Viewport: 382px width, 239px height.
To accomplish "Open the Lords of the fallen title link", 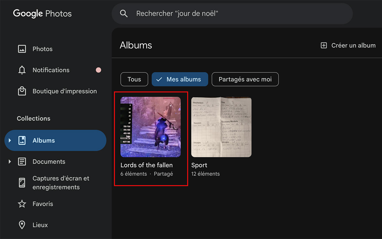I will tap(146, 165).
